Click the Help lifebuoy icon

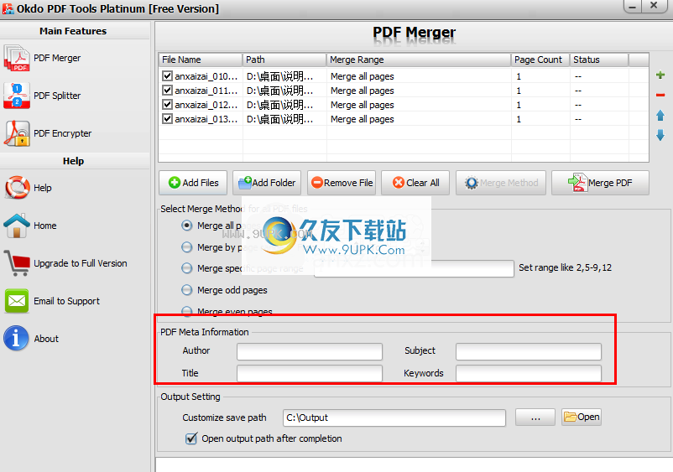point(17,188)
